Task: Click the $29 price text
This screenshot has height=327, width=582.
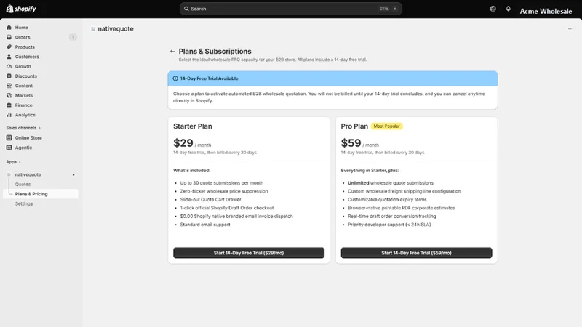Action: 183,142
